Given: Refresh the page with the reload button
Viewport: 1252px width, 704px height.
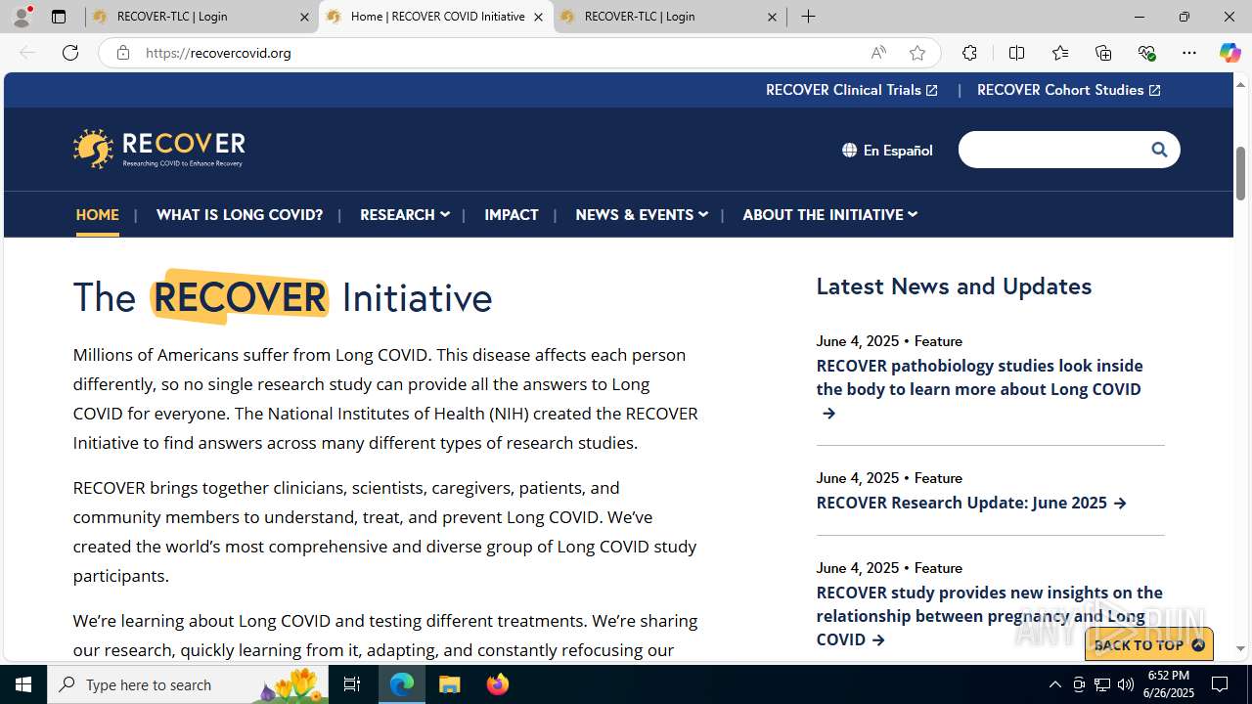Looking at the screenshot, I should click(70, 53).
